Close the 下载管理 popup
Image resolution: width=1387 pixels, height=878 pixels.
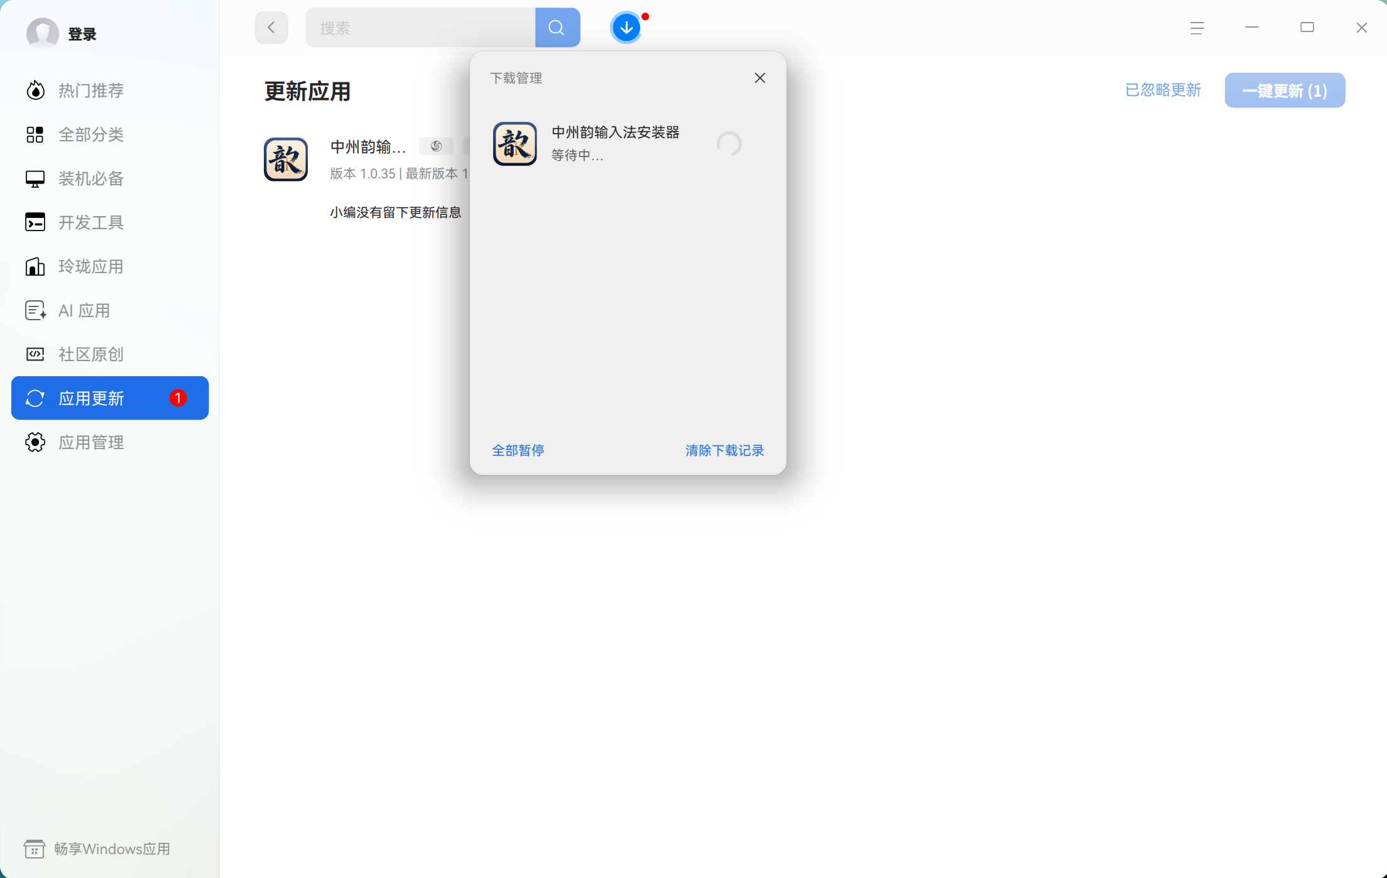759,78
